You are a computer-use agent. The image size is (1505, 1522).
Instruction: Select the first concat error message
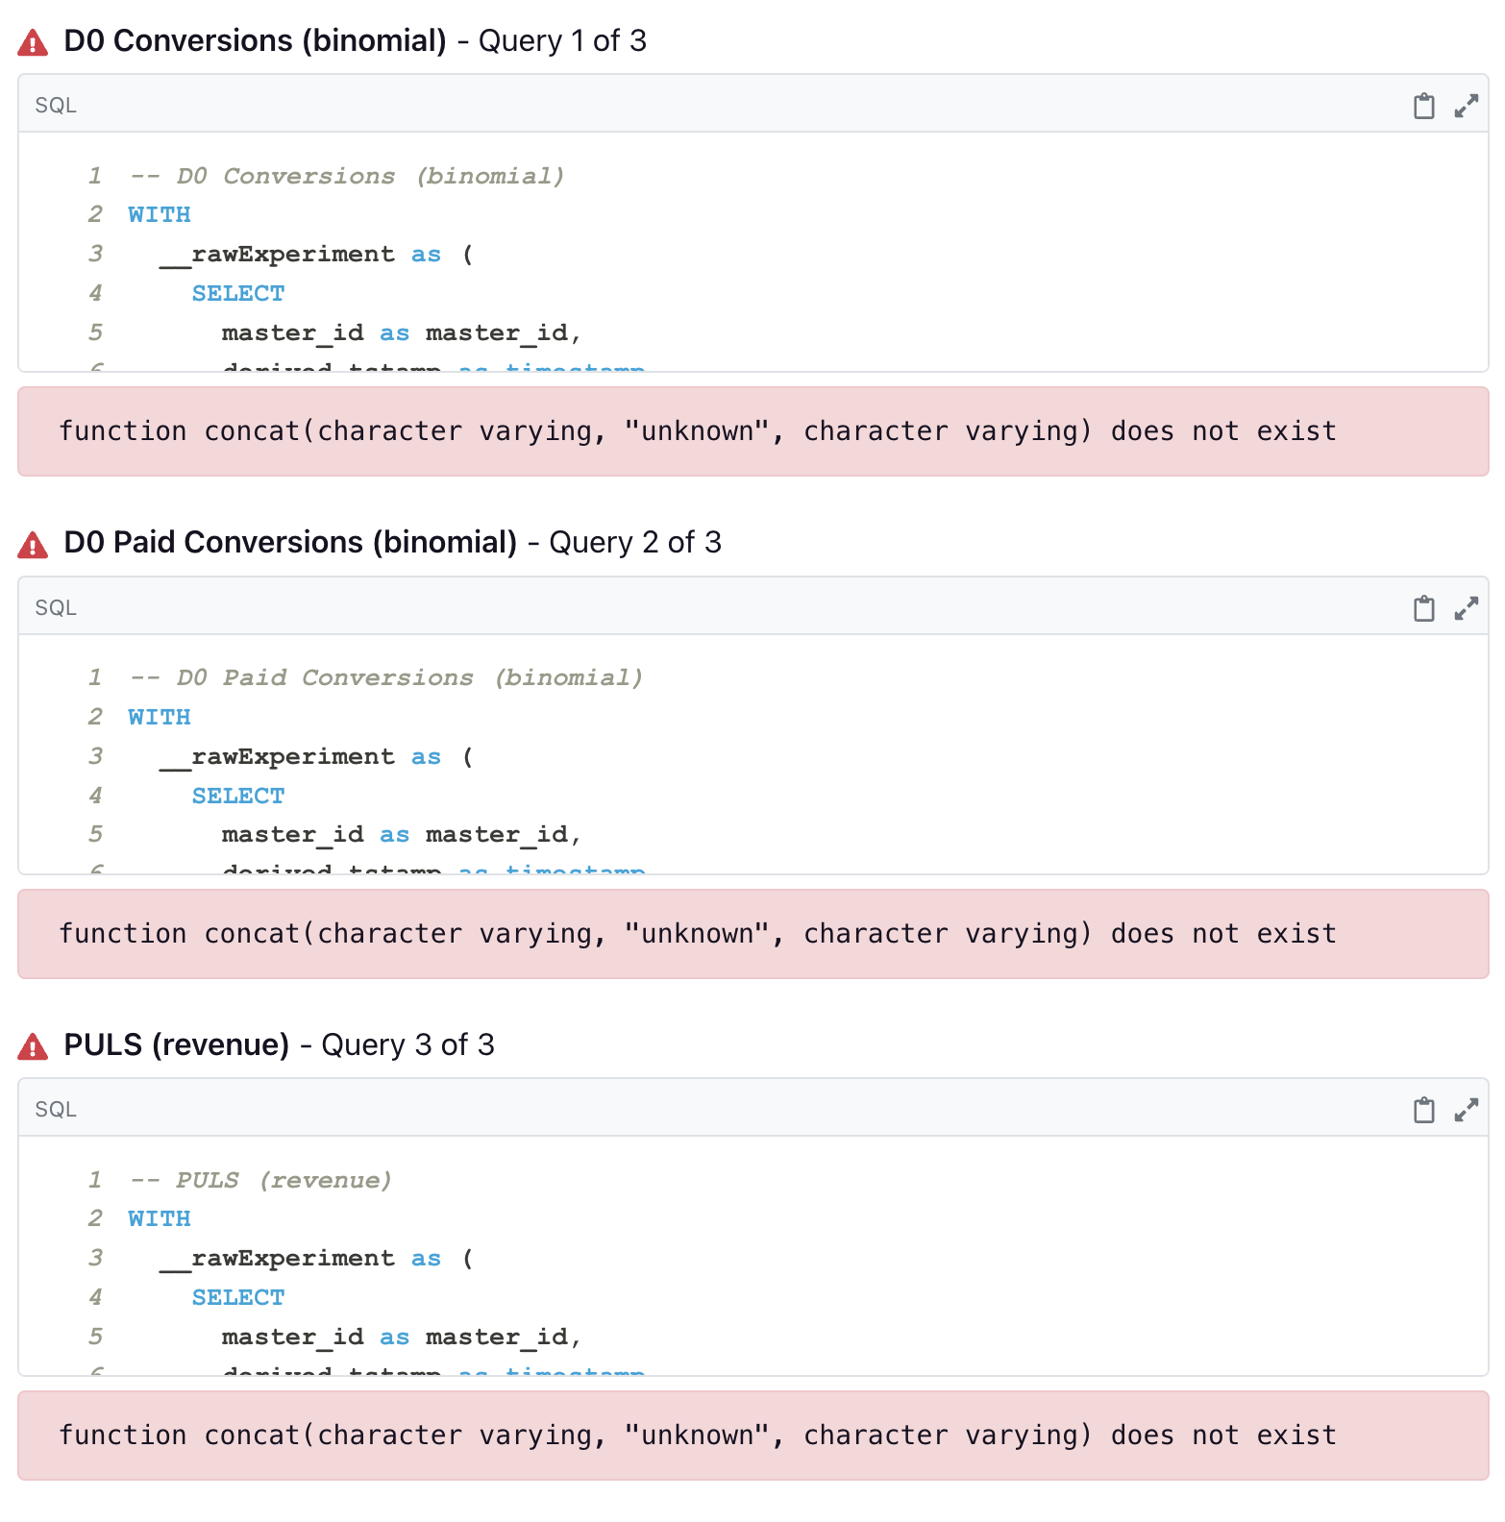tap(697, 431)
